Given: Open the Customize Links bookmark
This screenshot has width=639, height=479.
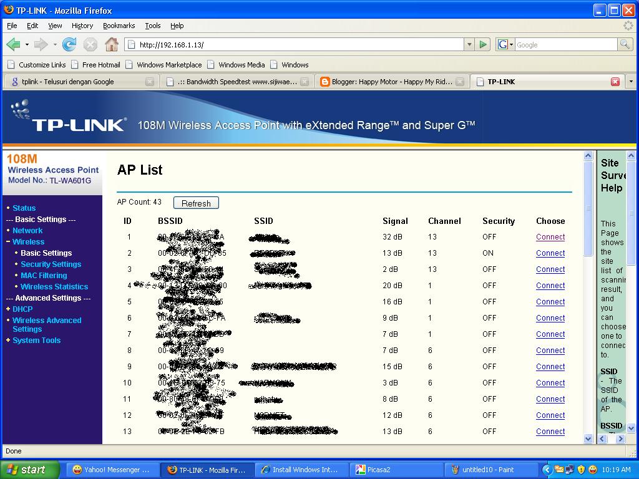Looking at the screenshot, I should pyautogui.click(x=37, y=65).
